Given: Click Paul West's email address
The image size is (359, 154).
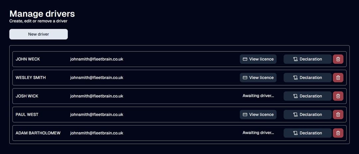Looking at the screenshot, I should point(97,115).
